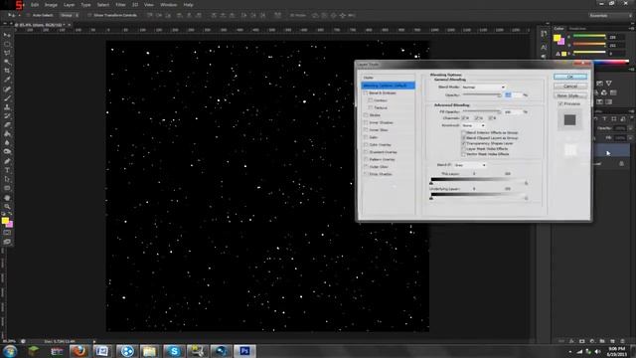Screen dimensions: 636x358
Task: Open the Image menu
Action: pos(51,5)
